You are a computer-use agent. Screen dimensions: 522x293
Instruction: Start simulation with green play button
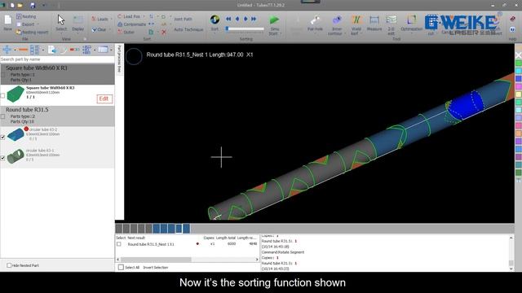pyautogui.click(x=274, y=20)
